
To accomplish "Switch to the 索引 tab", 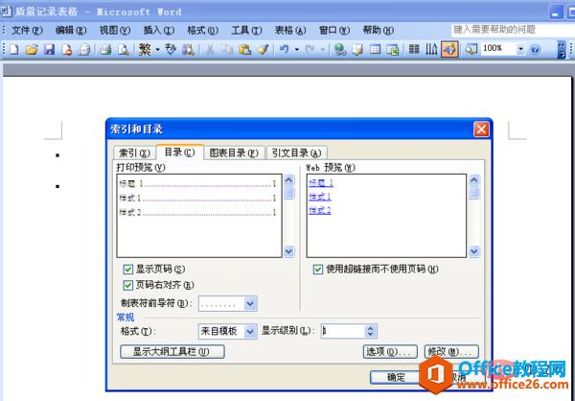I will point(134,153).
